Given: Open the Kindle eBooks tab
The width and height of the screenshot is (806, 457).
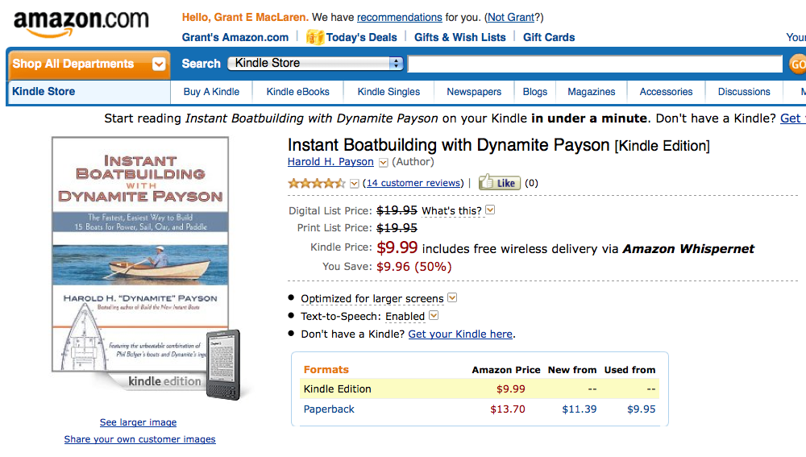Looking at the screenshot, I should point(297,92).
